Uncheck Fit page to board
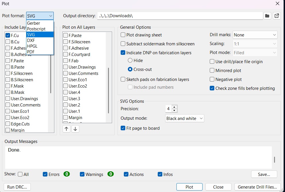The image size is (285, 192). (x=123, y=128)
